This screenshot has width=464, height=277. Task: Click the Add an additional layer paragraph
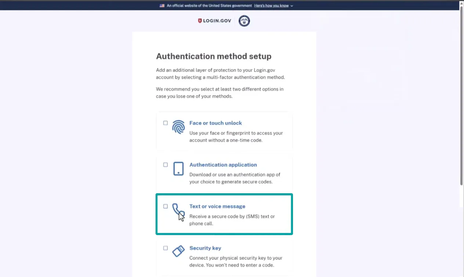[x=220, y=73]
